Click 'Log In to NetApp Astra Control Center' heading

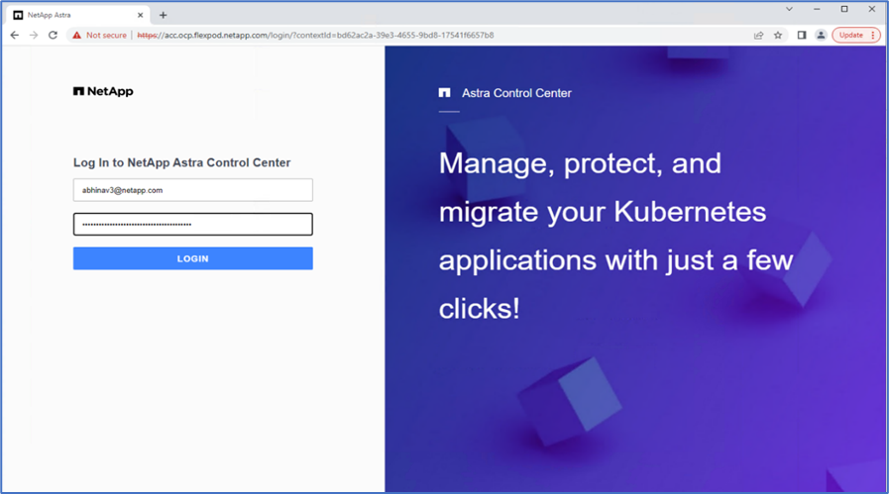(182, 162)
